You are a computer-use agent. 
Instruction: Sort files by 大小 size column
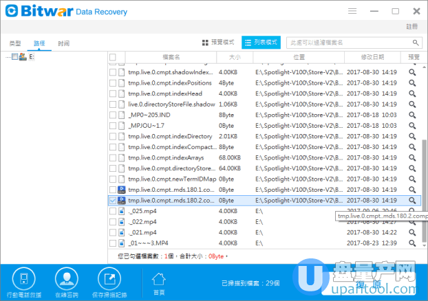point(235,57)
